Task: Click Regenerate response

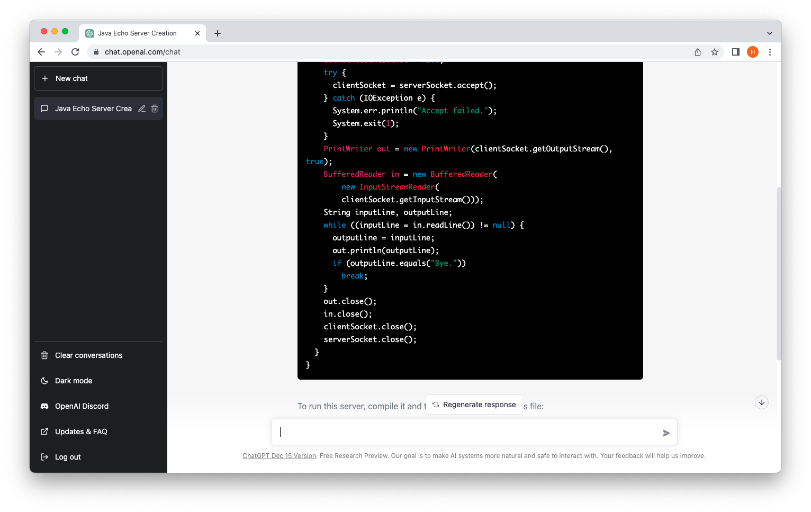Action: click(x=474, y=405)
